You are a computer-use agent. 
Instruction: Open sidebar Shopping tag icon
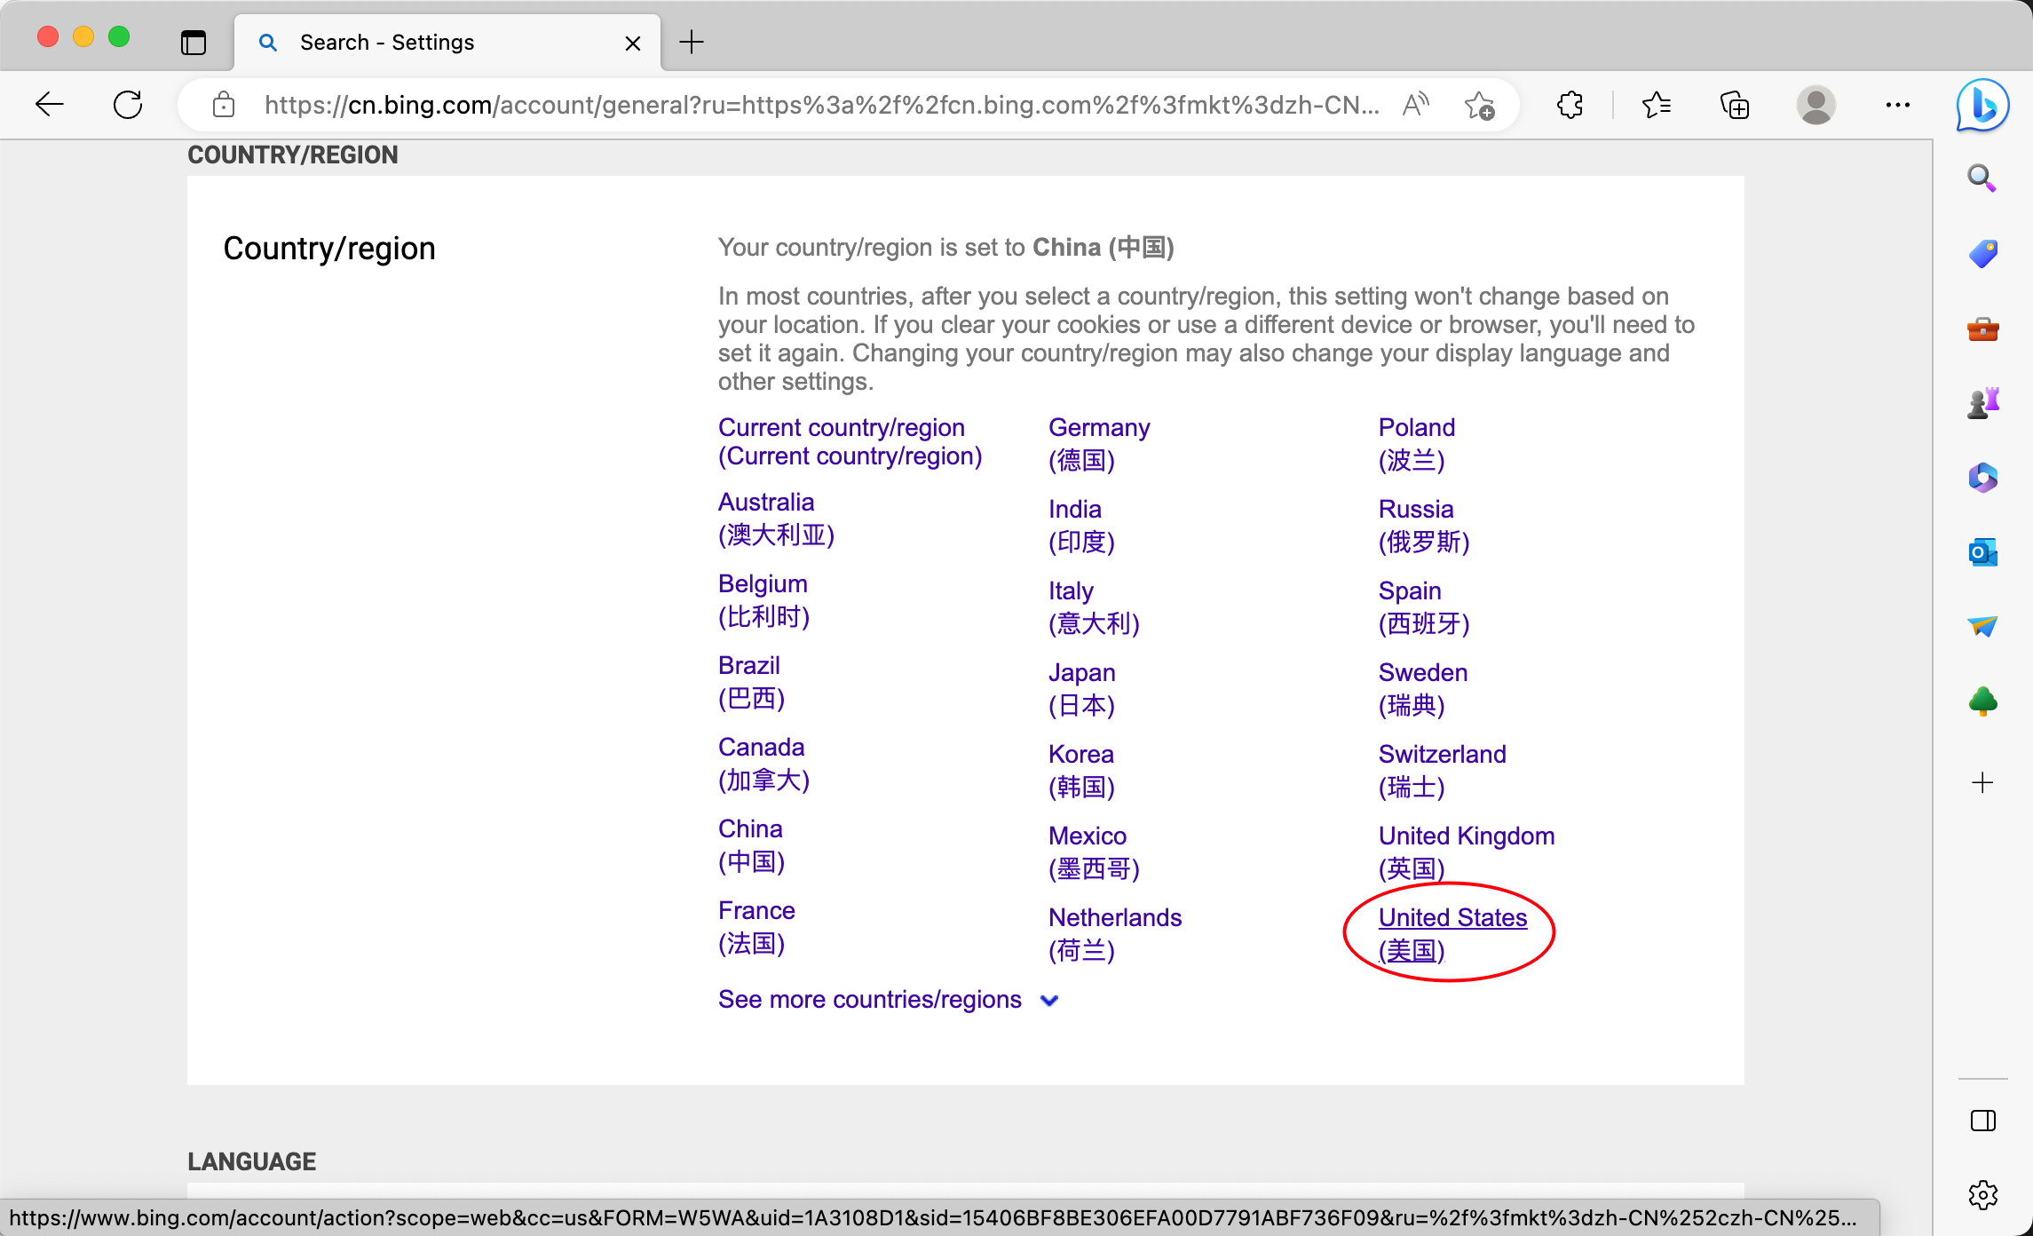click(x=1982, y=254)
